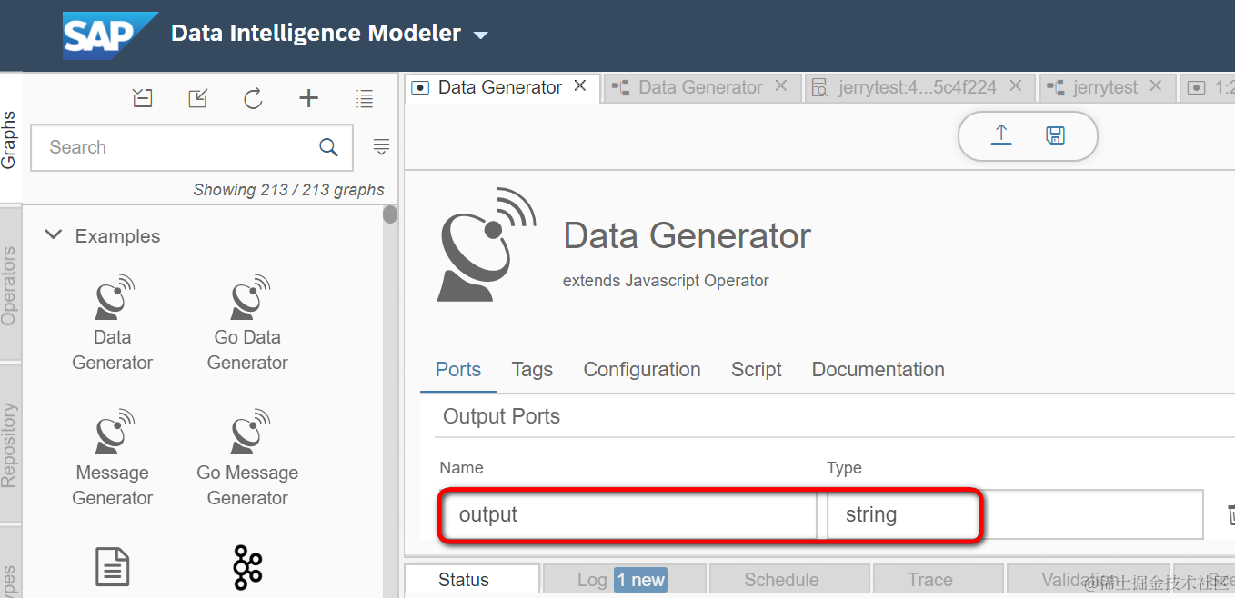Select the document icon example graph

tap(113, 566)
